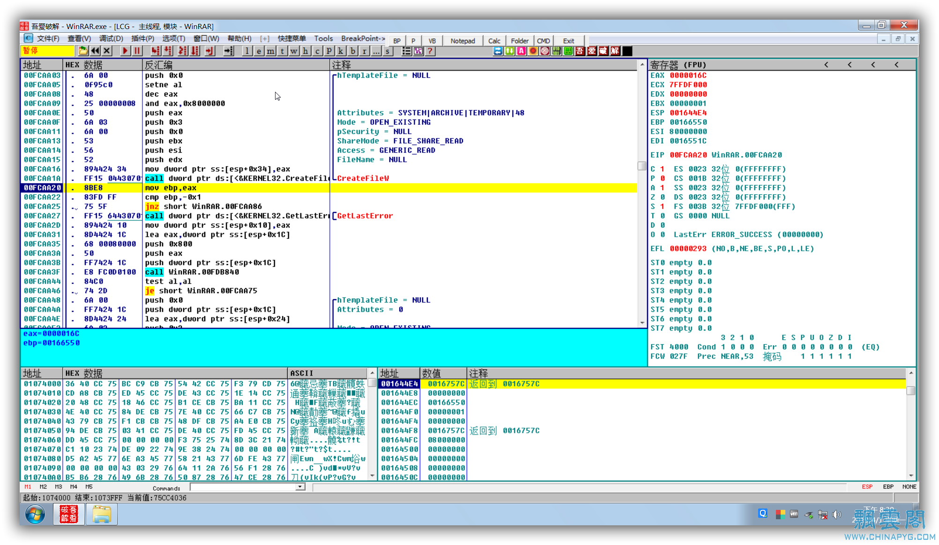Click the blue swap arrows plugin icon
Screen dimensions: 939x545
point(498,51)
